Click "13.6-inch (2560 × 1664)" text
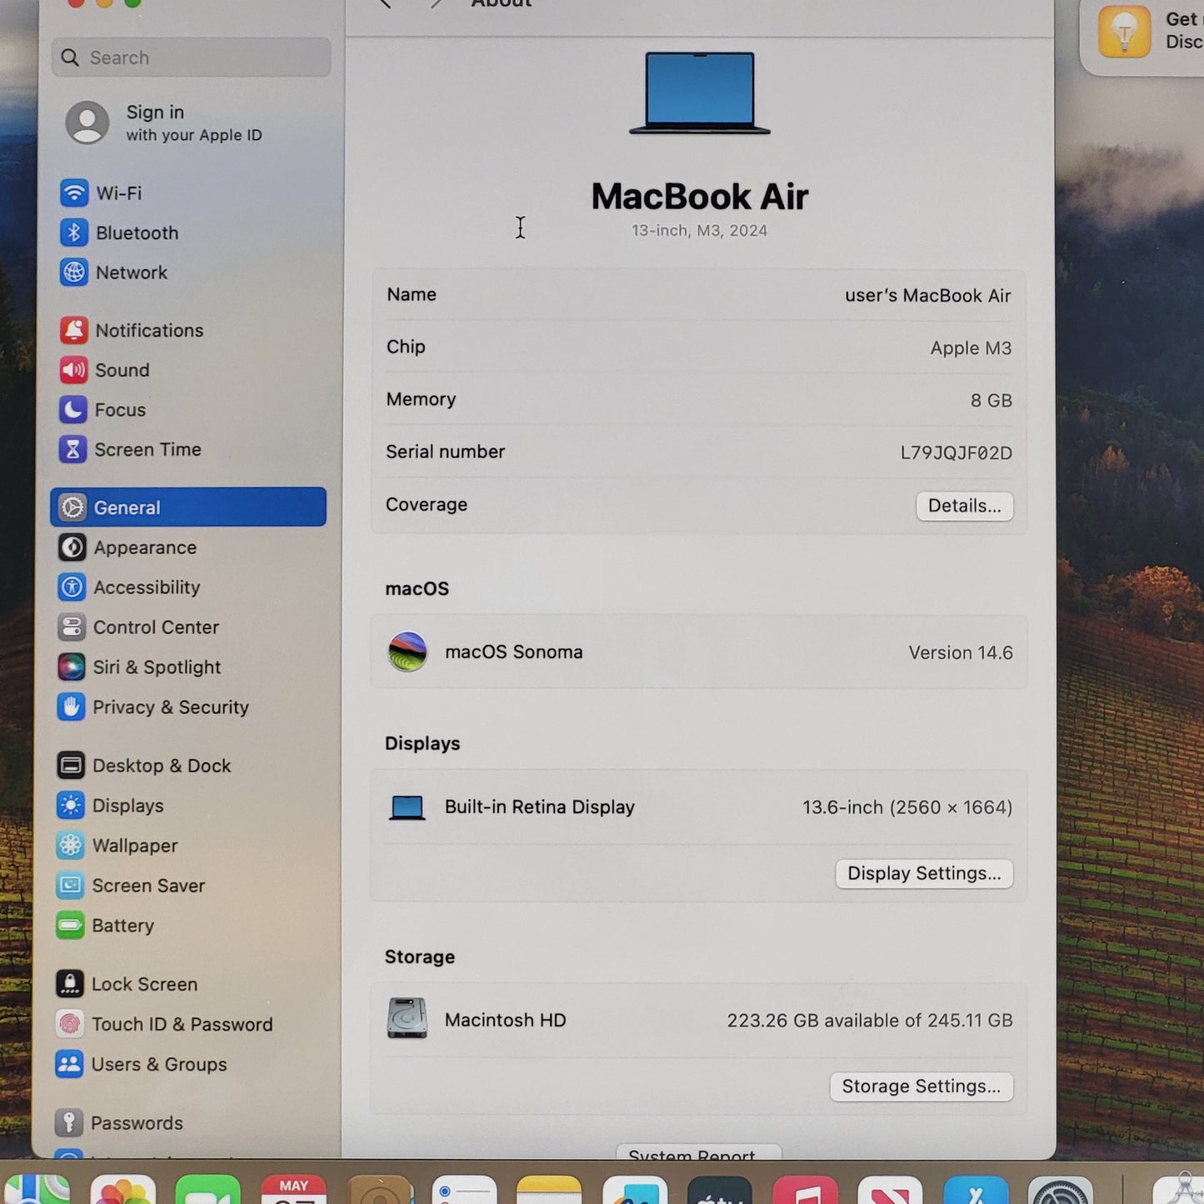The height and width of the screenshot is (1204, 1204). coord(907,807)
